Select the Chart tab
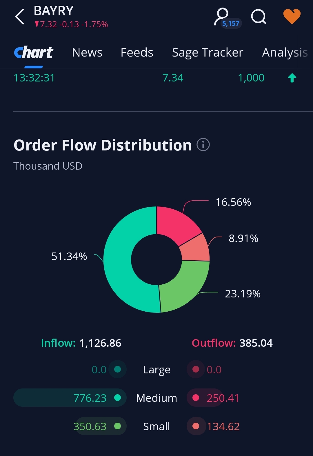The height and width of the screenshot is (456, 313). [x=34, y=52]
